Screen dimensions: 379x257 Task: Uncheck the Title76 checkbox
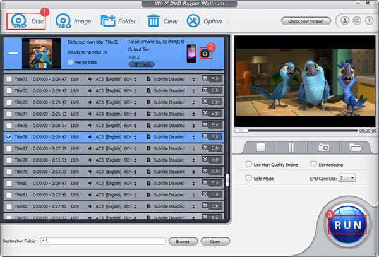coord(9,137)
